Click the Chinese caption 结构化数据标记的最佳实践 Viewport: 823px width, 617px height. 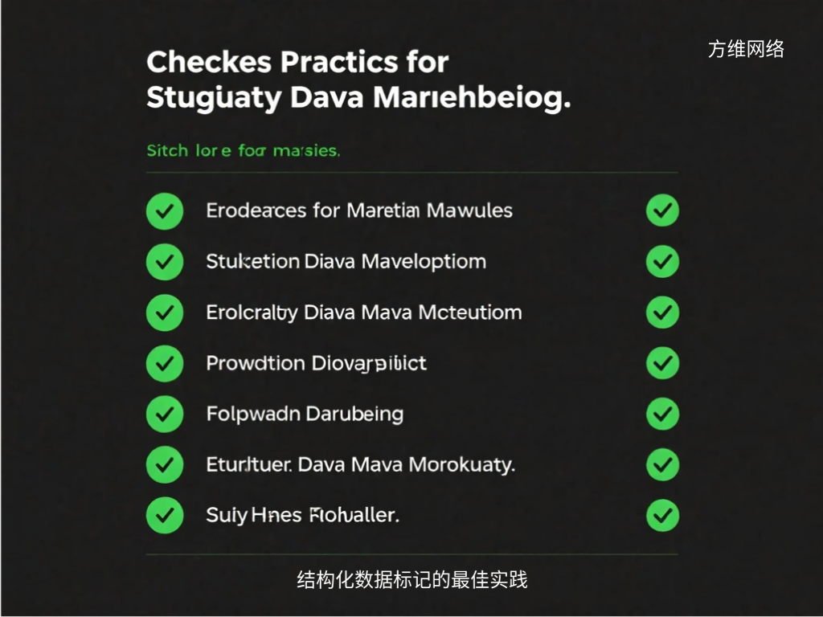pos(412,580)
